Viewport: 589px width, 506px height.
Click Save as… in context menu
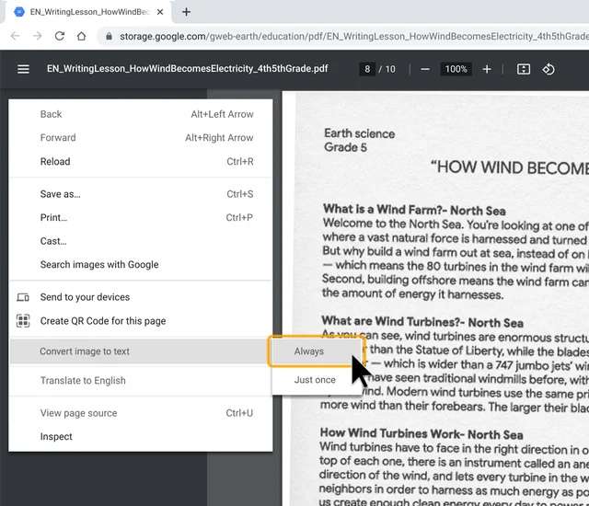[x=61, y=194]
